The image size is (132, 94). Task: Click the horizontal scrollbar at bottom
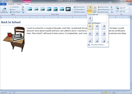point(65,90)
